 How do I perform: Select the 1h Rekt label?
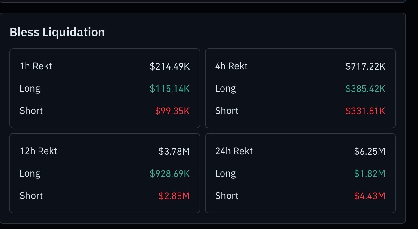(x=36, y=66)
